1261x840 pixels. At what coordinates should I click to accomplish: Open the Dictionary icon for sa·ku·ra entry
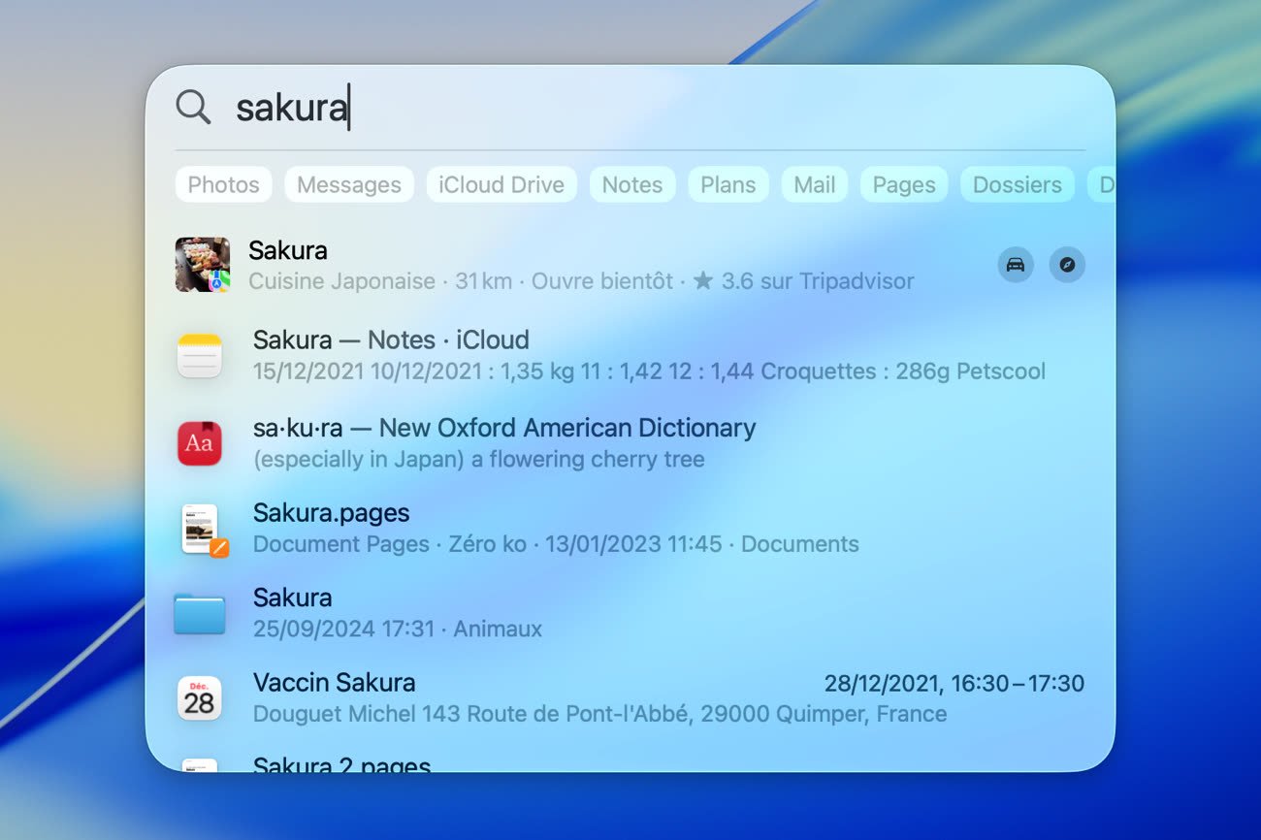(200, 443)
